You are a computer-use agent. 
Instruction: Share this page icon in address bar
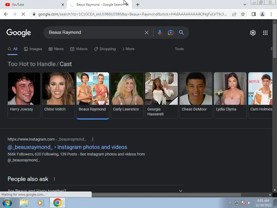234,14
